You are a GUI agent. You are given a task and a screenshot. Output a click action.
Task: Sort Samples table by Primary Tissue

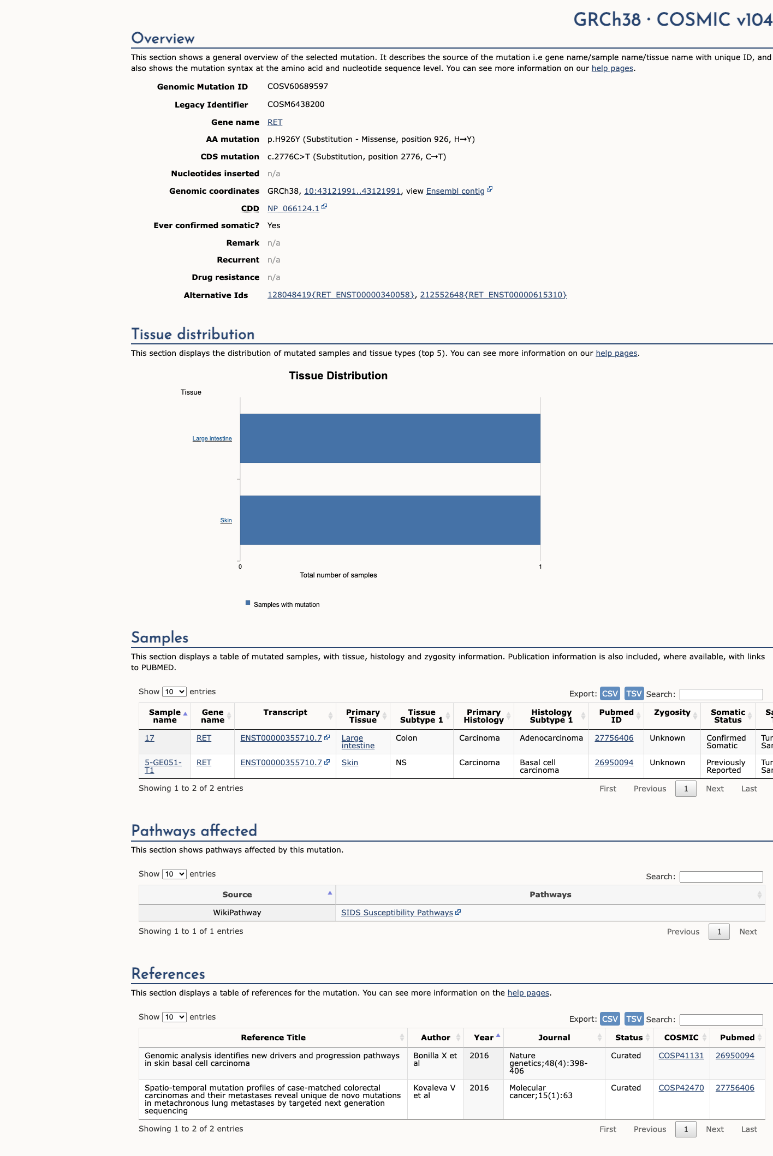click(362, 716)
